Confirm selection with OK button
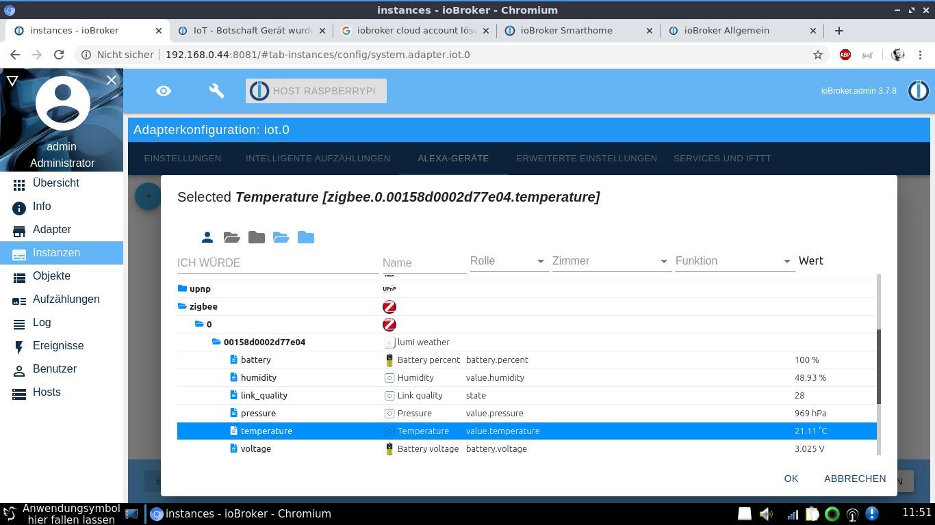 [791, 479]
